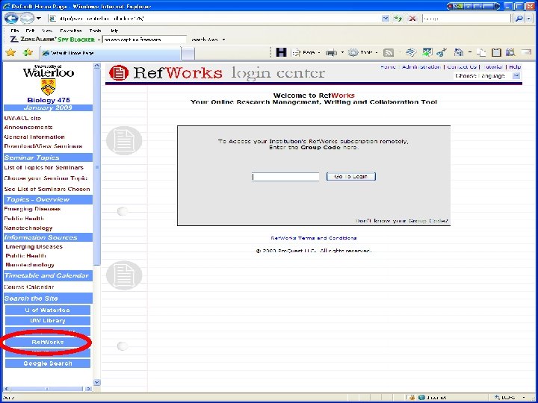This screenshot has width=538, height=403.
Task: Click the Contact Us link
Action: point(462,67)
